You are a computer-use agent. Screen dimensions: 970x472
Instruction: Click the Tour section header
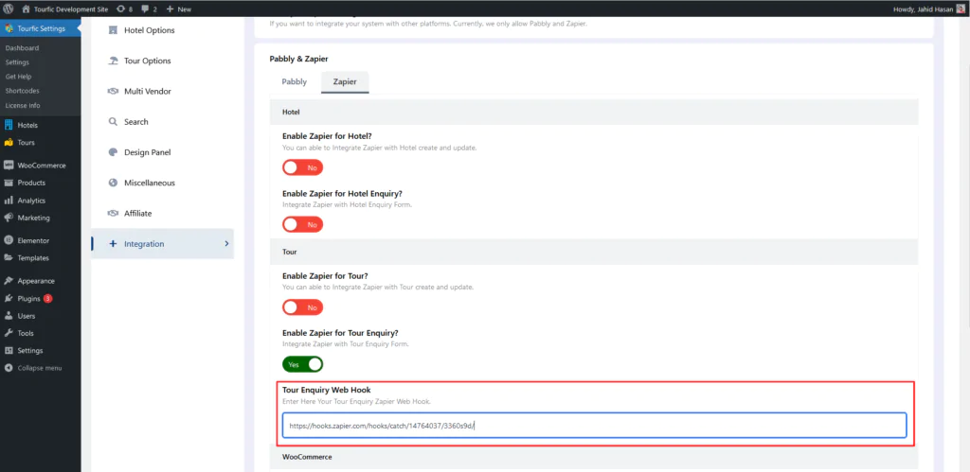pos(594,252)
